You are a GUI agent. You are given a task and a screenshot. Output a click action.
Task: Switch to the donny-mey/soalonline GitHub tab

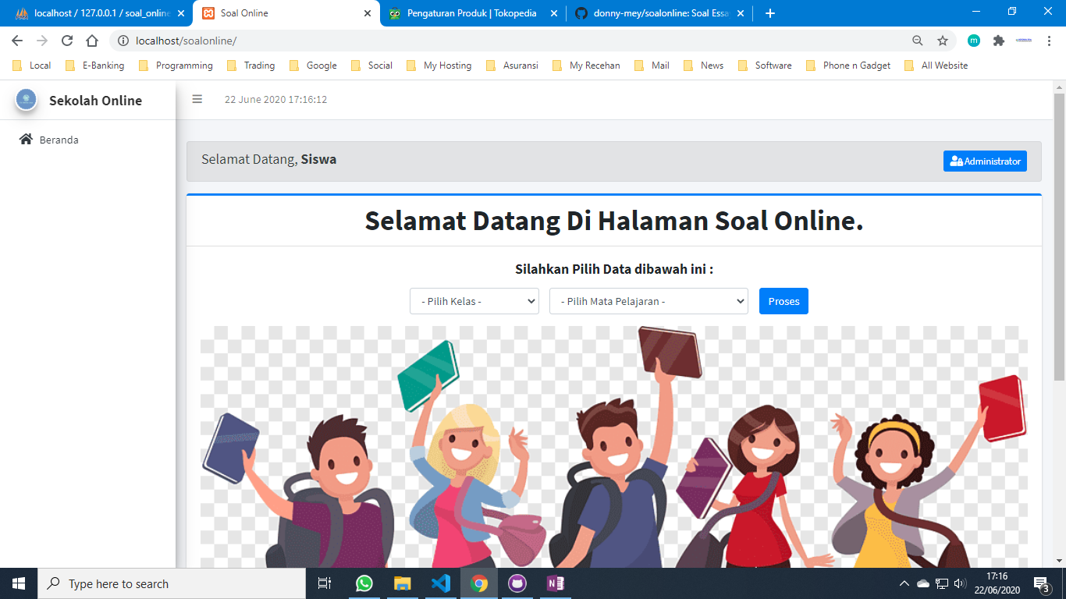(x=660, y=13)
